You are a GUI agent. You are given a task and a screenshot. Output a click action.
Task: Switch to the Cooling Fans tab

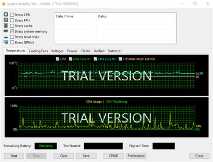coord(38,51)
